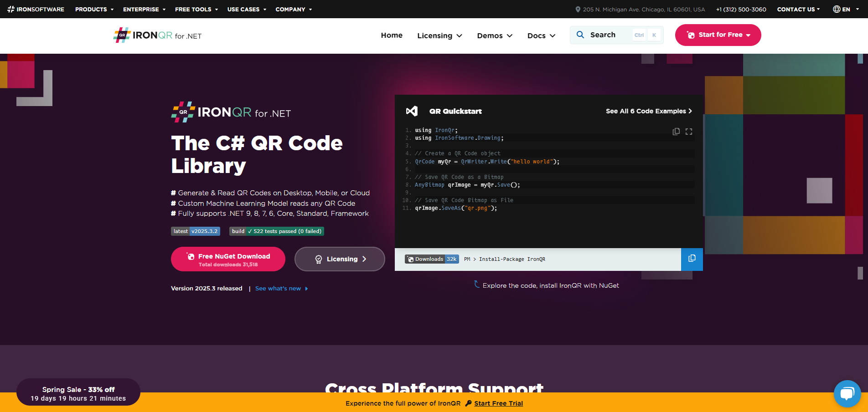Copy the Install-Package IronQR command button

coord(692,259)
